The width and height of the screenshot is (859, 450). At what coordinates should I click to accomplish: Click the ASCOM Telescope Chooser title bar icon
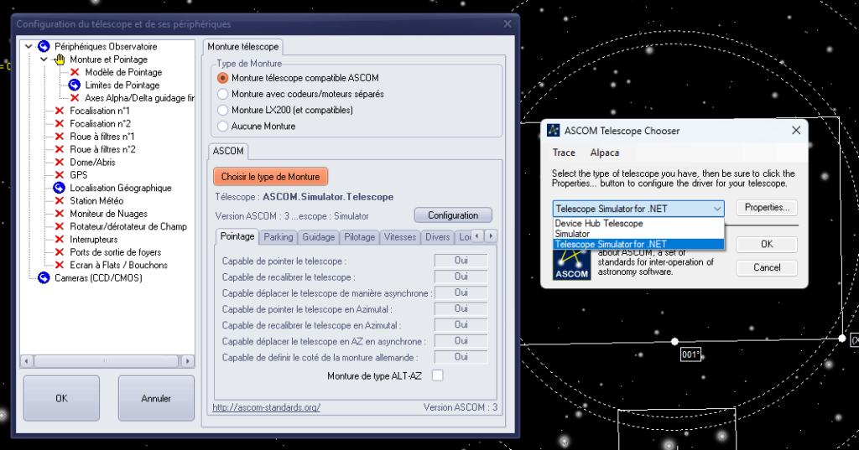[554, 130]
